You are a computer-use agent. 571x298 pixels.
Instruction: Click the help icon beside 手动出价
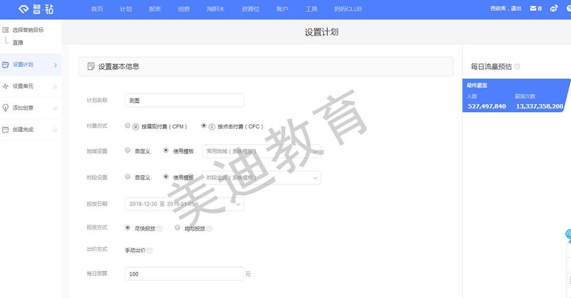tap(150, 250)
